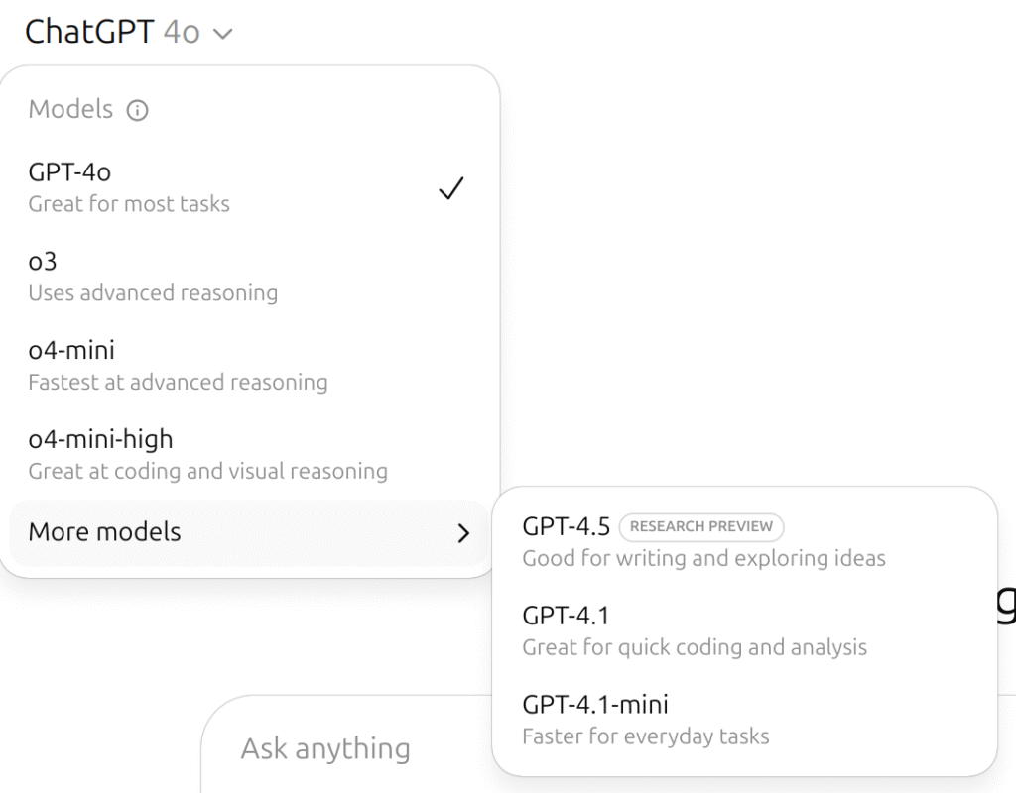The image size is (1016, 793).
Task: Click the Ask anything input field
Action: [x=325, y=748]
